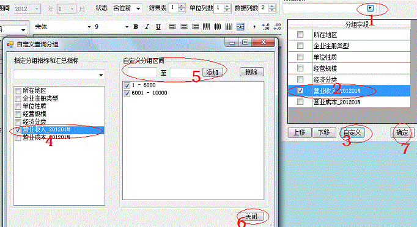
Task: Check 所在地区 in the dialog indicator list
Action: [18, 91]
